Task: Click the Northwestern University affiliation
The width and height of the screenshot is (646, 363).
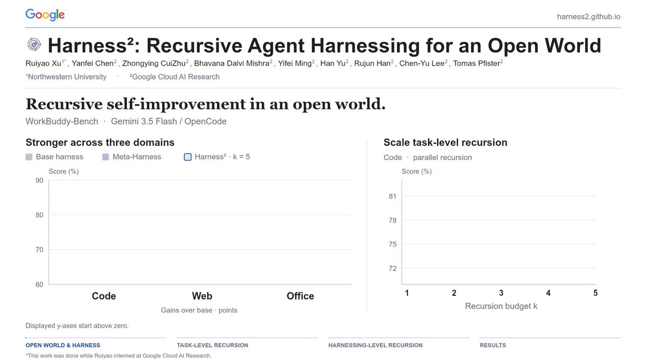Action: [x=66, y=77]
